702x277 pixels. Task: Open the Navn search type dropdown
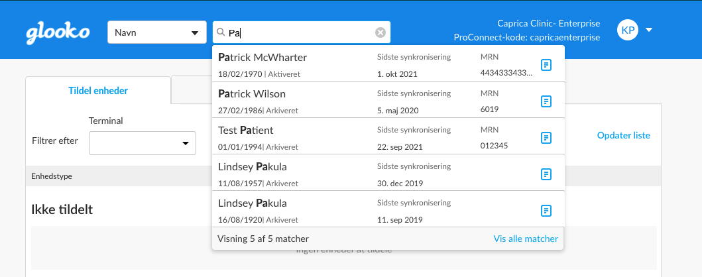pyautogui.click(x=156, y=32)
